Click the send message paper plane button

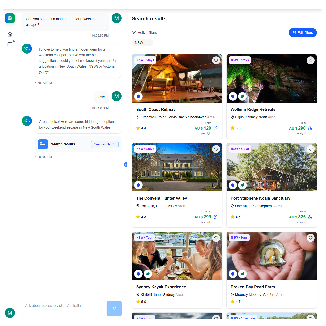(114, 308)
